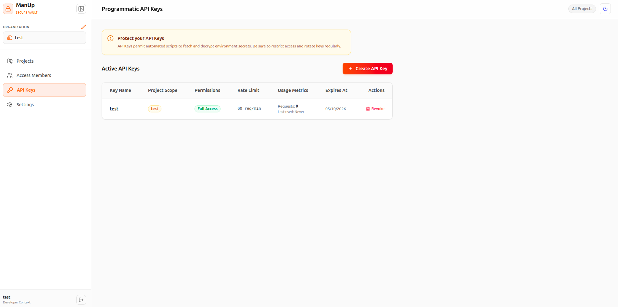Open Projects in sidebar
Screen dimensions: 618x307
[x=44, y=61]
